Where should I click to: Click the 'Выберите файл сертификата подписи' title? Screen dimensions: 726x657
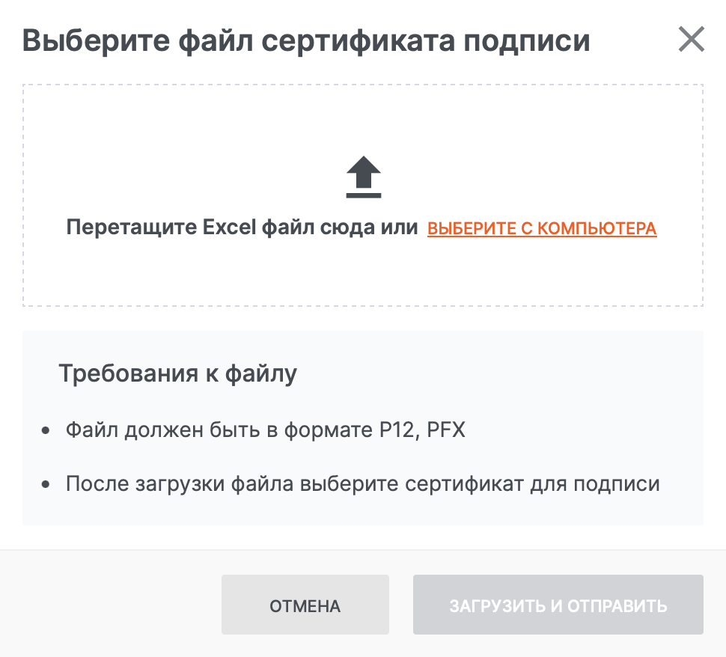coord(306,40)
